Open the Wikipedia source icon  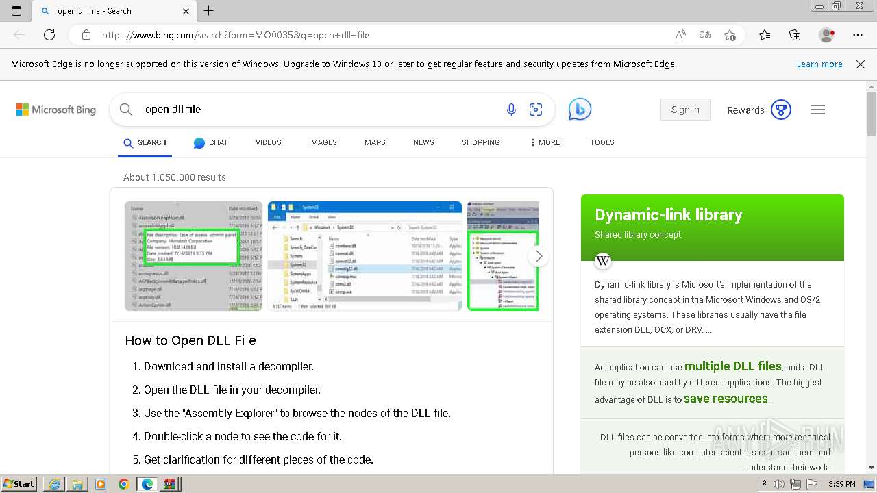(x=603, y=260)
